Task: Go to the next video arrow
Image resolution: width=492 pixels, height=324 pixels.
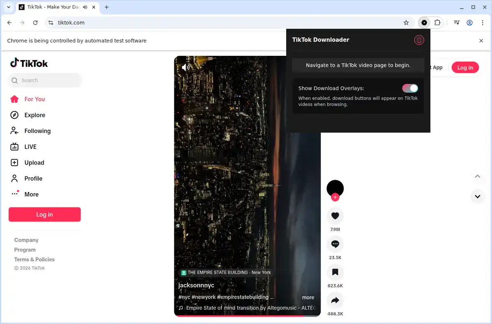Action: (477, 196)
